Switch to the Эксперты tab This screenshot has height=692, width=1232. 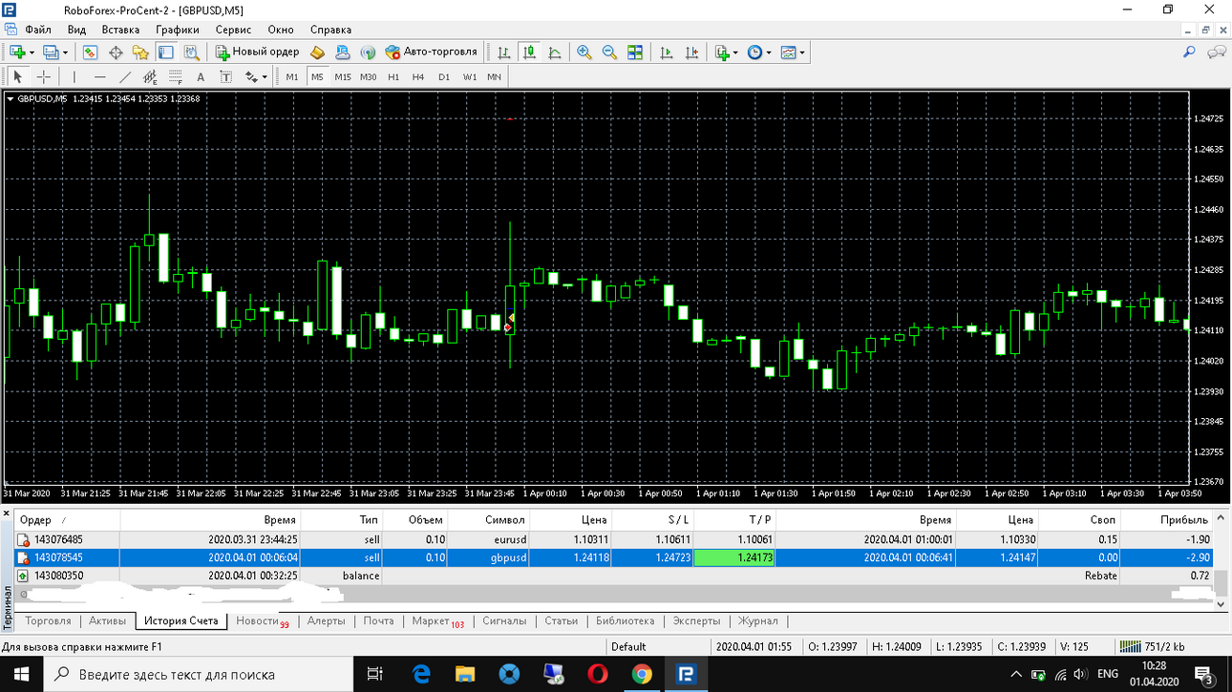pyautogui.click(x=697, y=621)
